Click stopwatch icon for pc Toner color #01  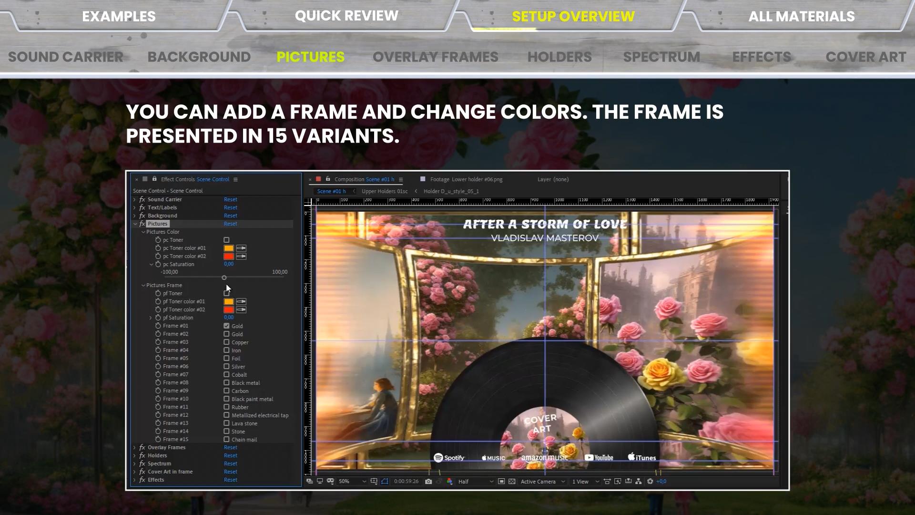click(158, 248)
